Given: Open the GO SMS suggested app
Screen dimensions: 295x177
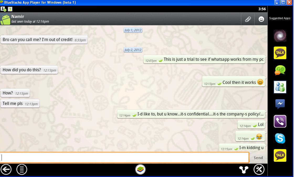Looking at the screenshot, I should coord(280,70).
